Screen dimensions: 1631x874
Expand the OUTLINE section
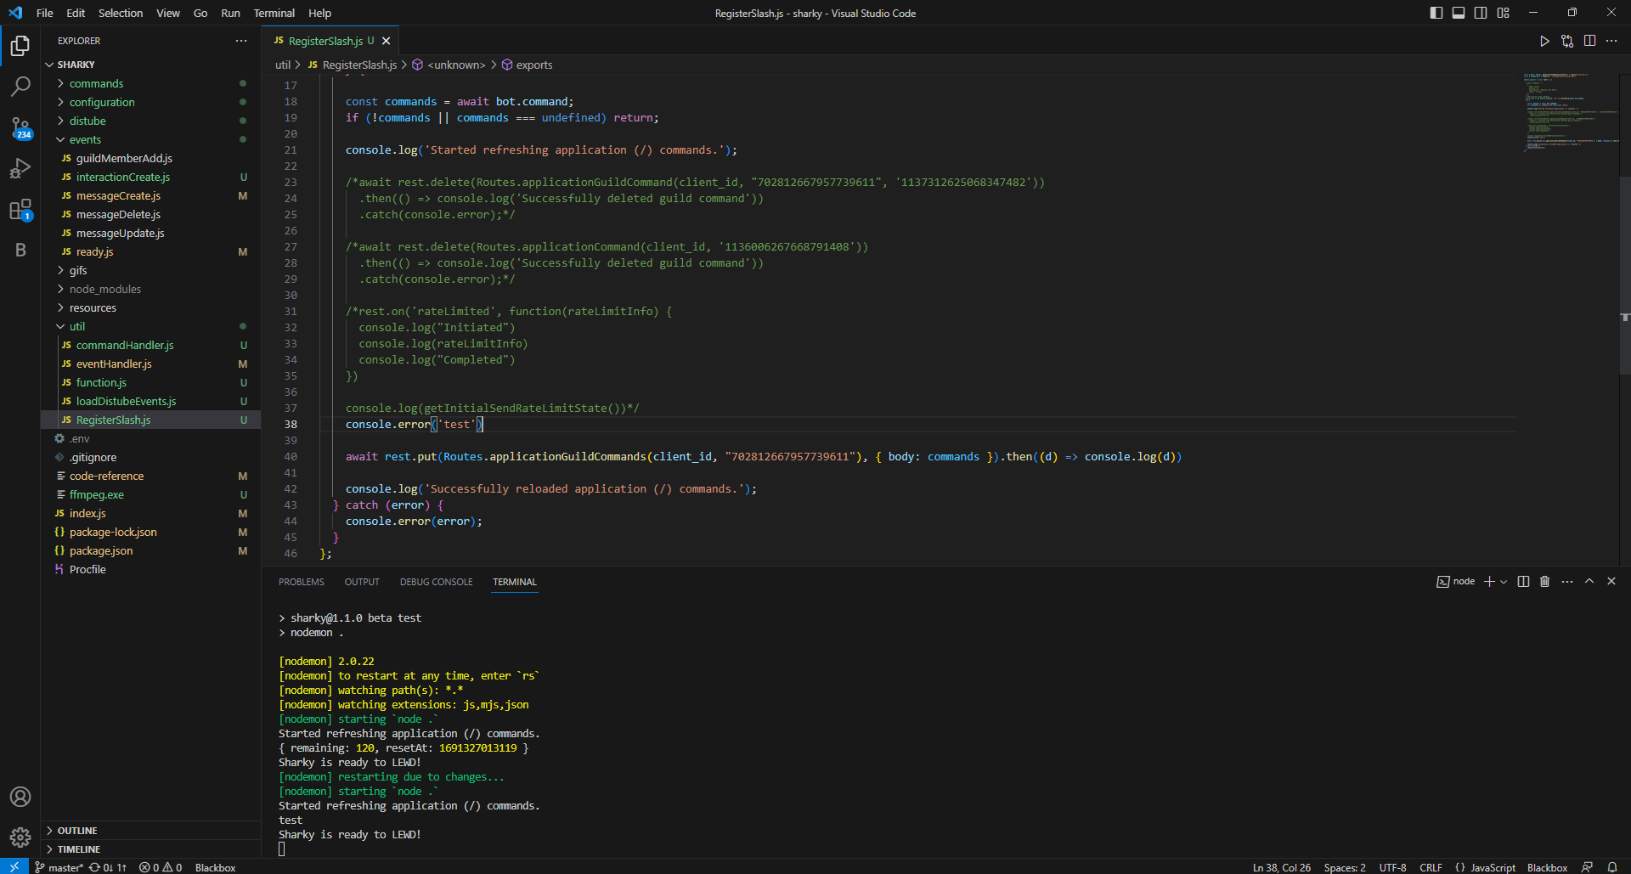[x=150, y=830]
